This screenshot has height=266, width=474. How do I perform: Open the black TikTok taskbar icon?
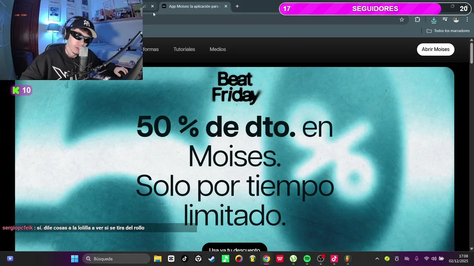tap(185, 259)
